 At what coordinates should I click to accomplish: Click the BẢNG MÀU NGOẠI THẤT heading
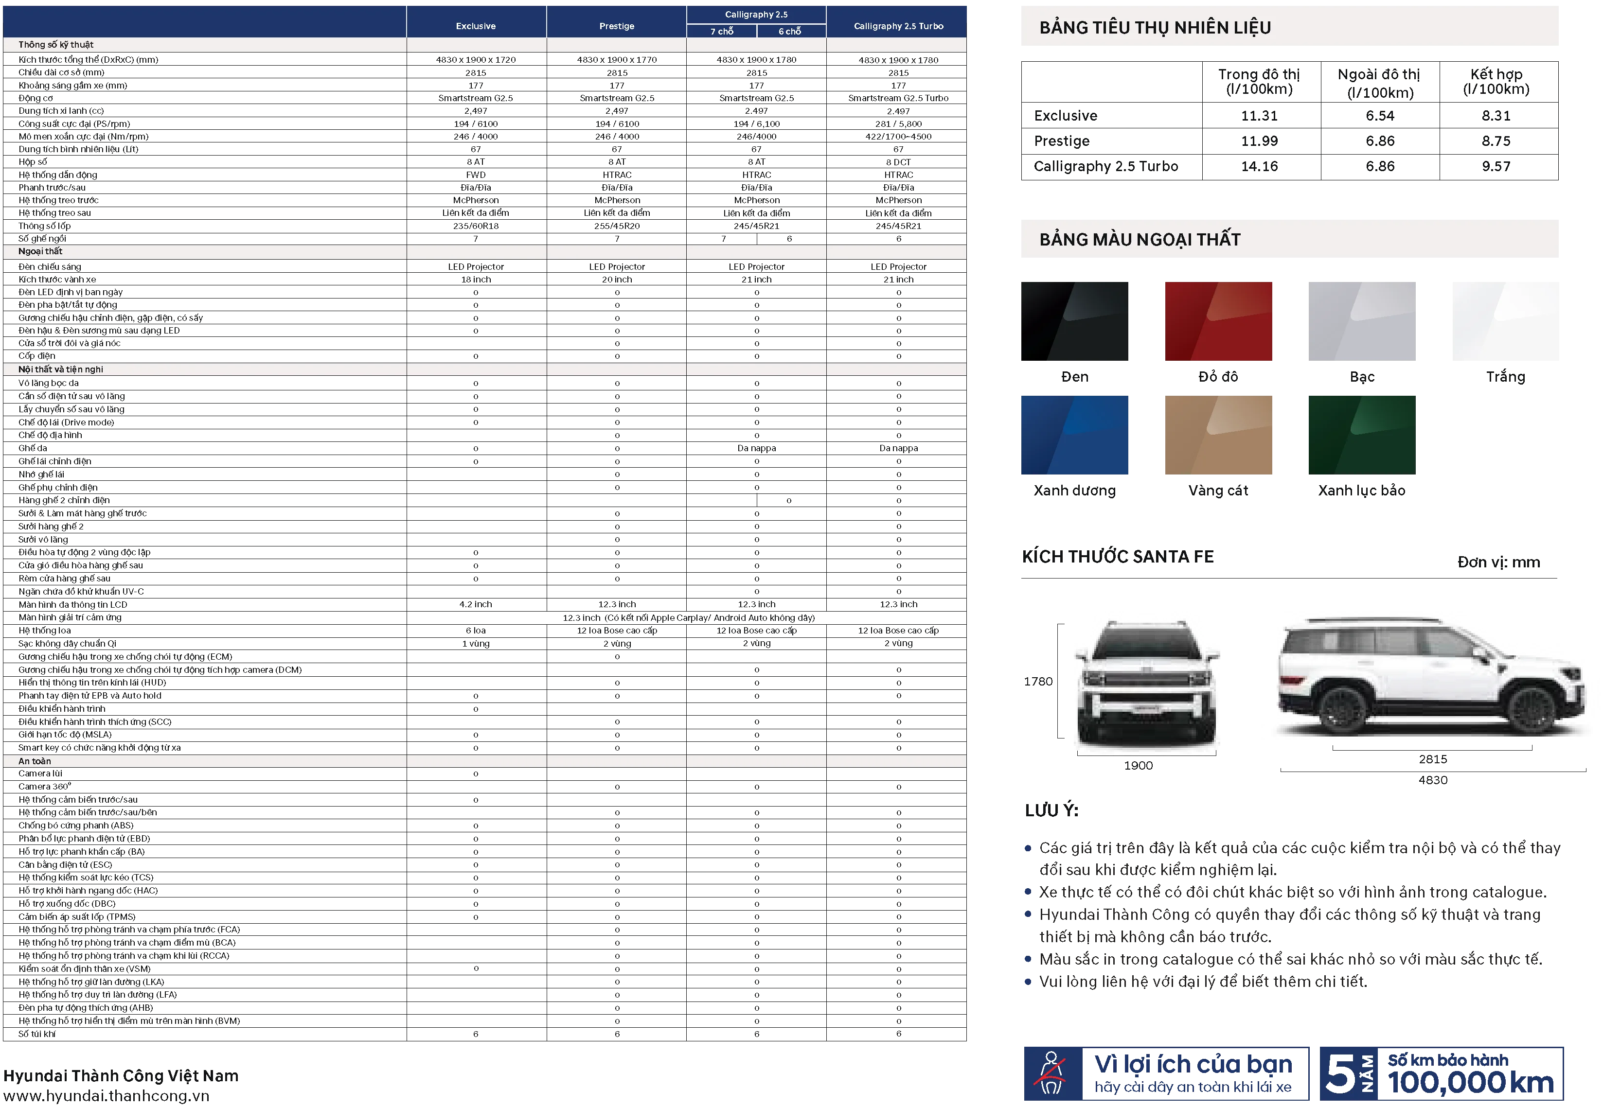pyautogui.click(x=1140, y=239)
